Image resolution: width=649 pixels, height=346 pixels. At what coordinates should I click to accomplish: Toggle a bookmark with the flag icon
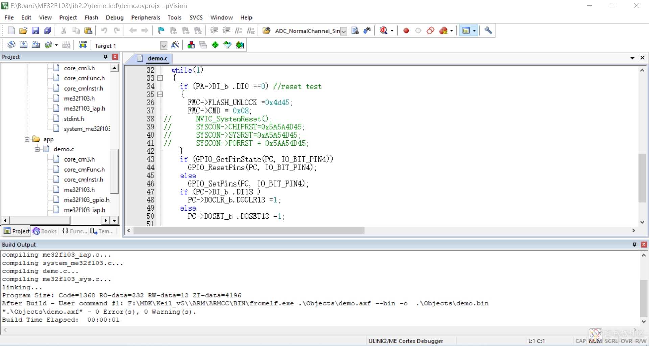click(x=161, y=31)
